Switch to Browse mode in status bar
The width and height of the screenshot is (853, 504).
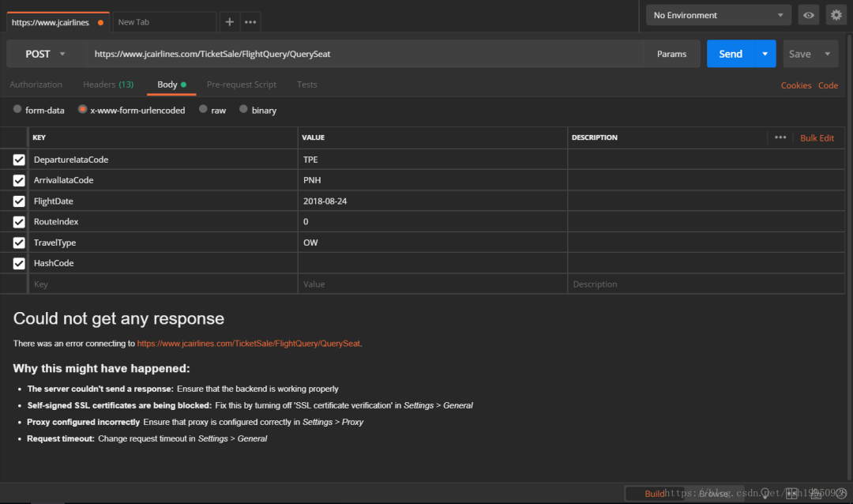point(714,494)
